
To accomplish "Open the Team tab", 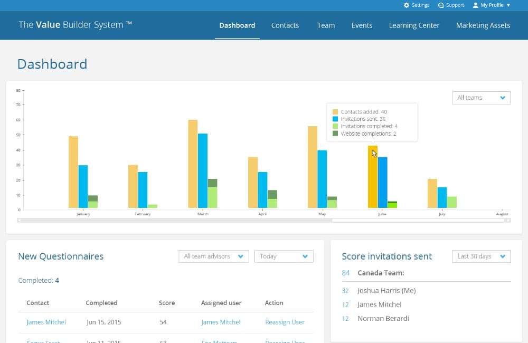I will point(326,25).
